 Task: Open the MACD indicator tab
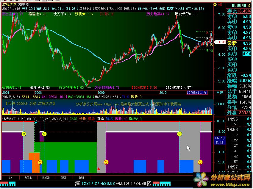(46, 178)
